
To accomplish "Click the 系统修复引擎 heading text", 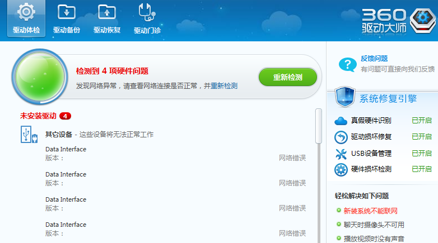I will click(388, 99).
